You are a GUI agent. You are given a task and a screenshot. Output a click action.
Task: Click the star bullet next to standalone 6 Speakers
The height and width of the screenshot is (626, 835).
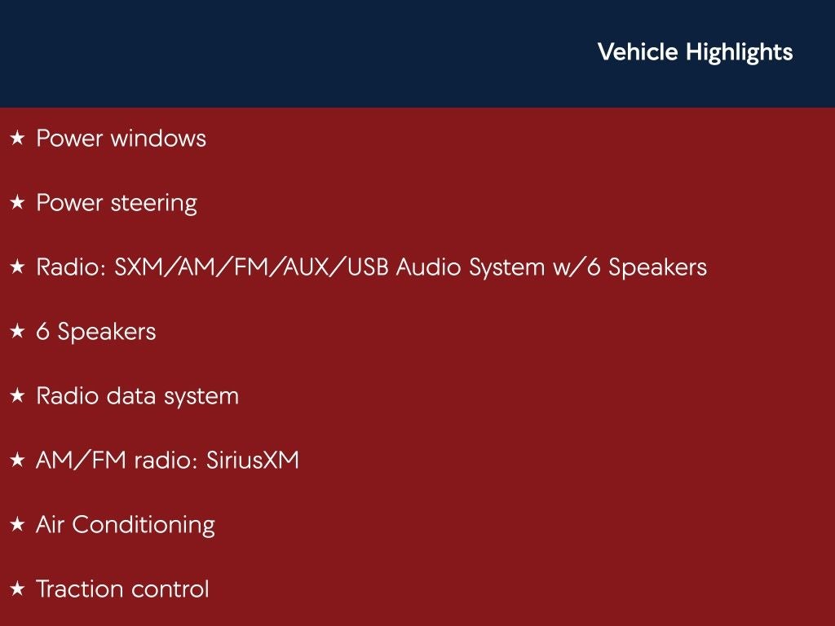[17, 332]
